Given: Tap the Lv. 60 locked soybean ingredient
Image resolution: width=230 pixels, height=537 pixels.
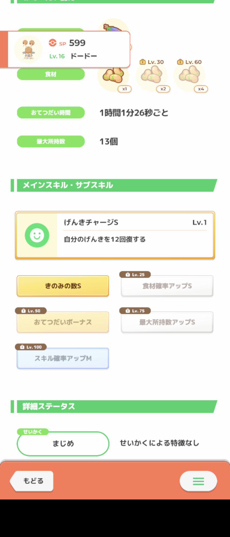Looking at the screenshot, I should pyautogui.click(x=189, y=75).
